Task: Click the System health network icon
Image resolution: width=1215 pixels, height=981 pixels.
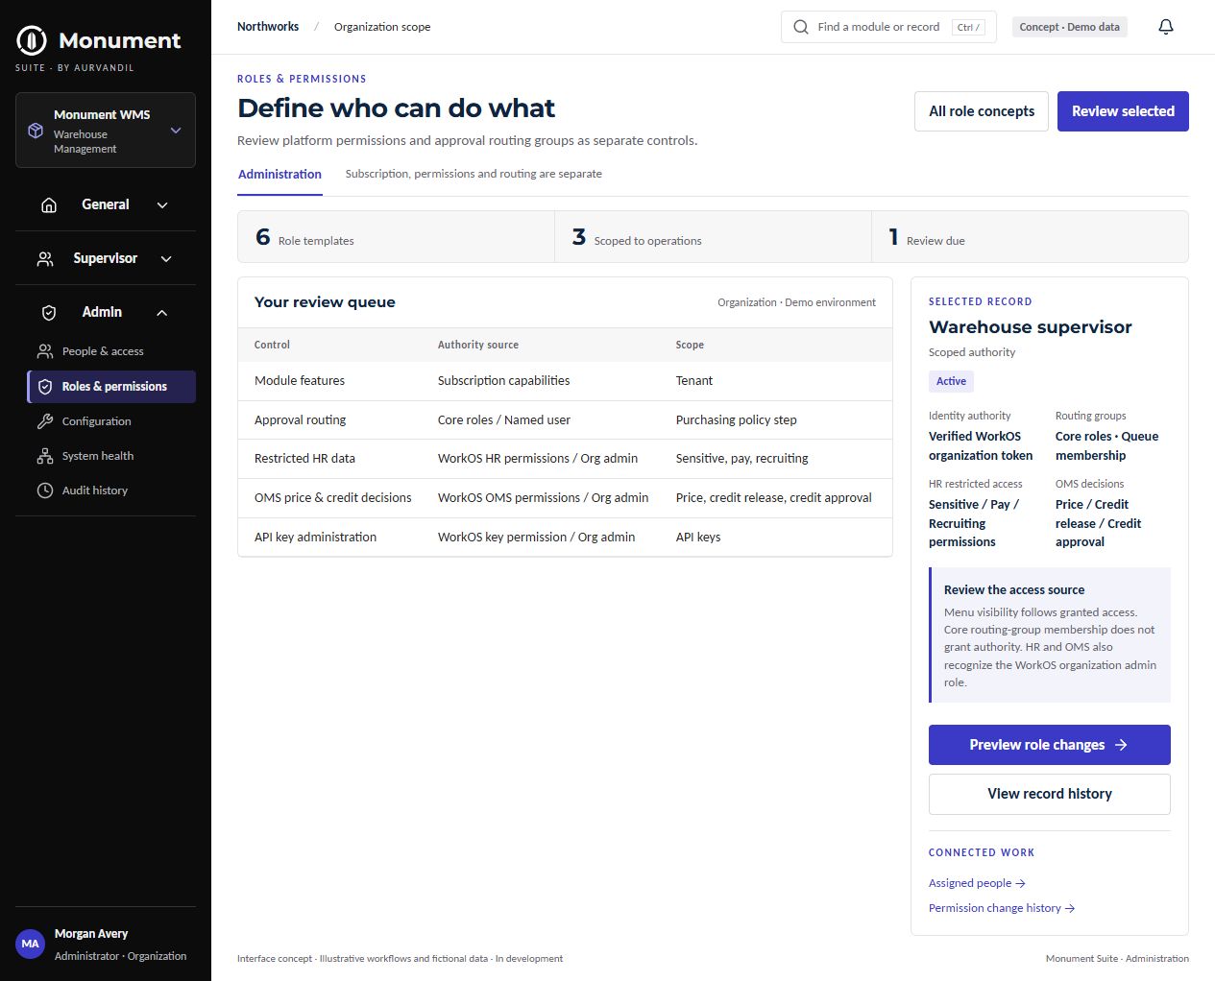Action: click(45, 456)
